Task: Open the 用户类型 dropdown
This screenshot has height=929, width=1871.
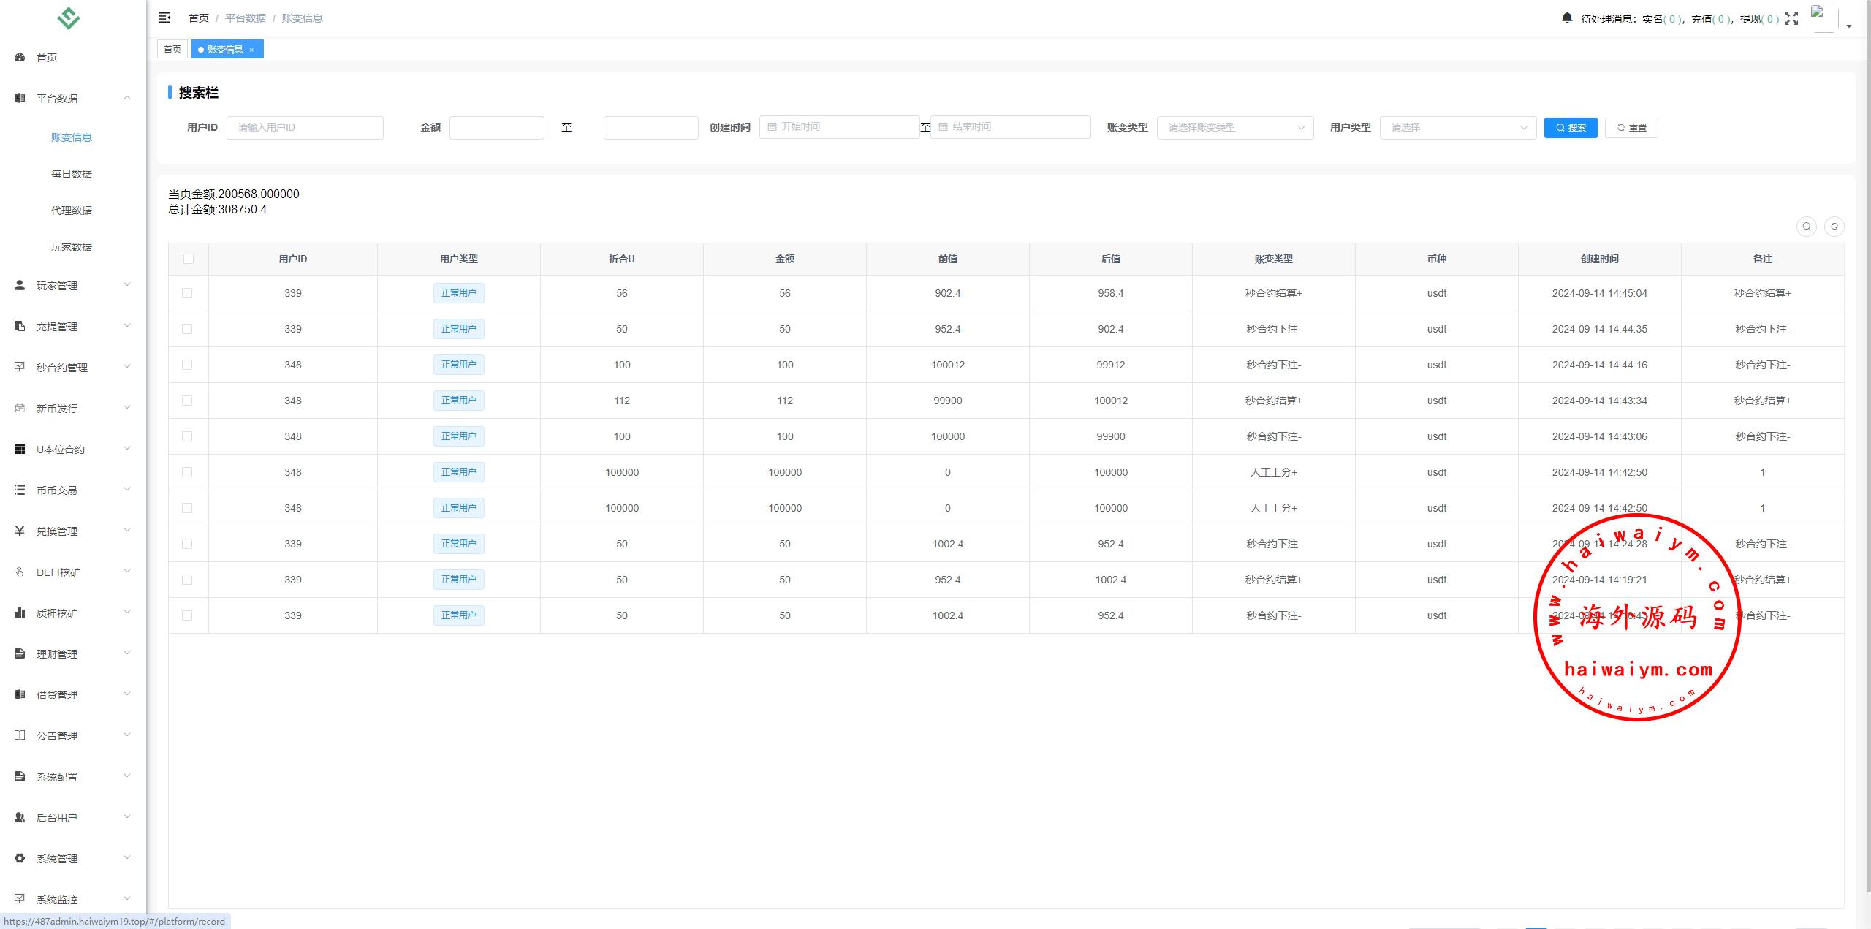Action: (1457, 127)
